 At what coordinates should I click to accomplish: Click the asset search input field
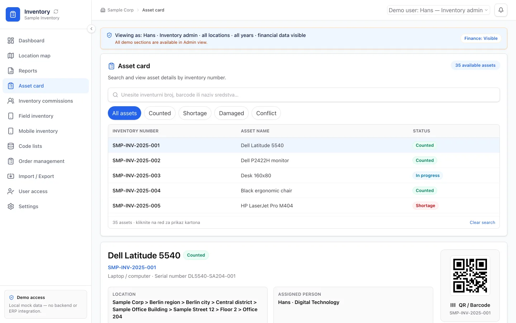click(x=304, y=95)
